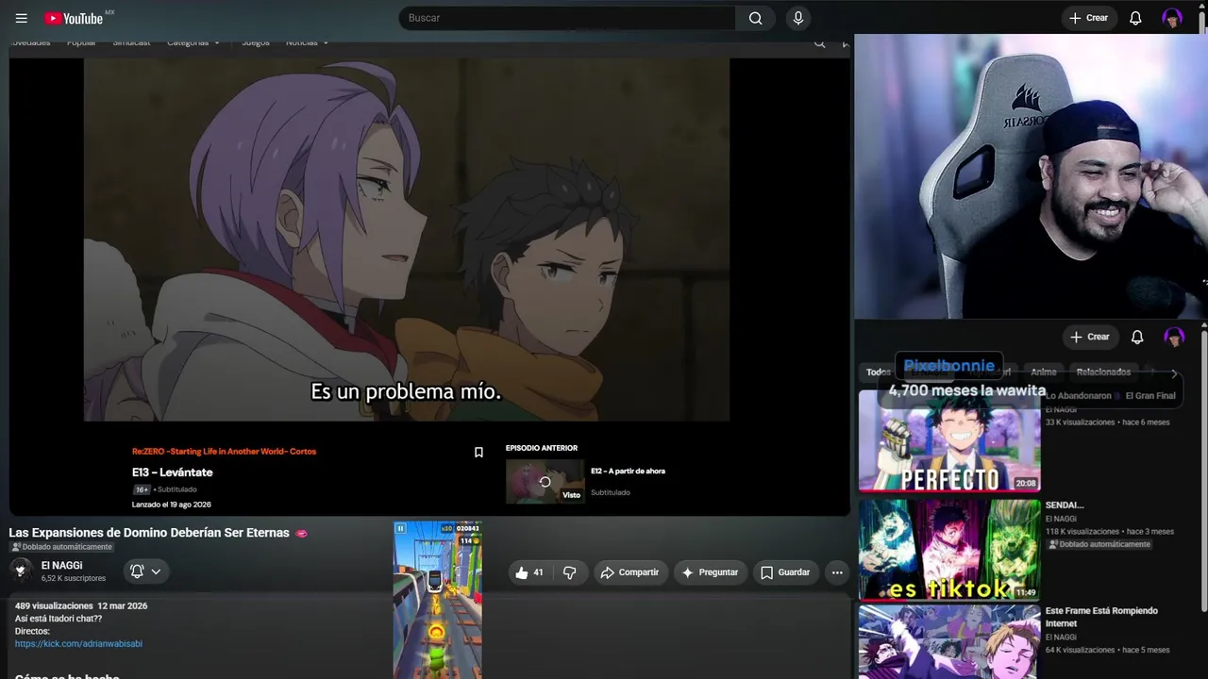Click the search magnifier in the video's site nav
The height and width of the screenshot is (679, 1208).
[x=819, y=42]
